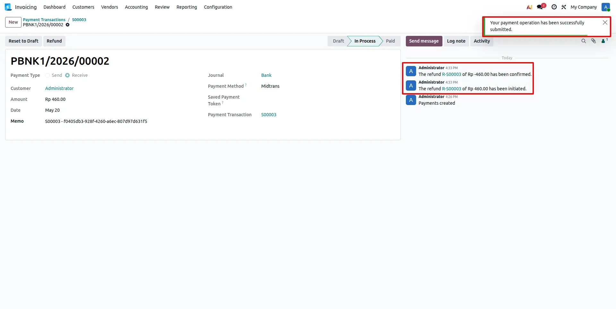Click avatar of refund initiated message
616x309 pixels.
[x=411, y=85]
